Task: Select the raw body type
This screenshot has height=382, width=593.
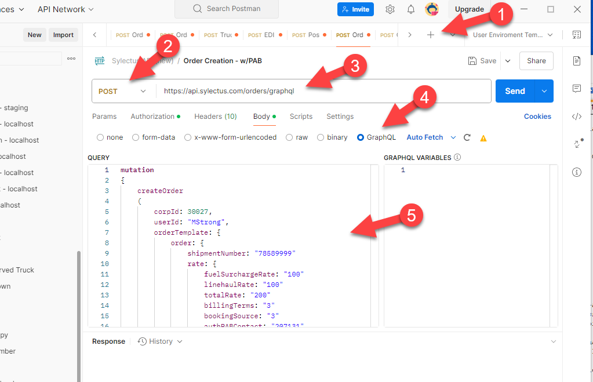Action: point(289,137)
